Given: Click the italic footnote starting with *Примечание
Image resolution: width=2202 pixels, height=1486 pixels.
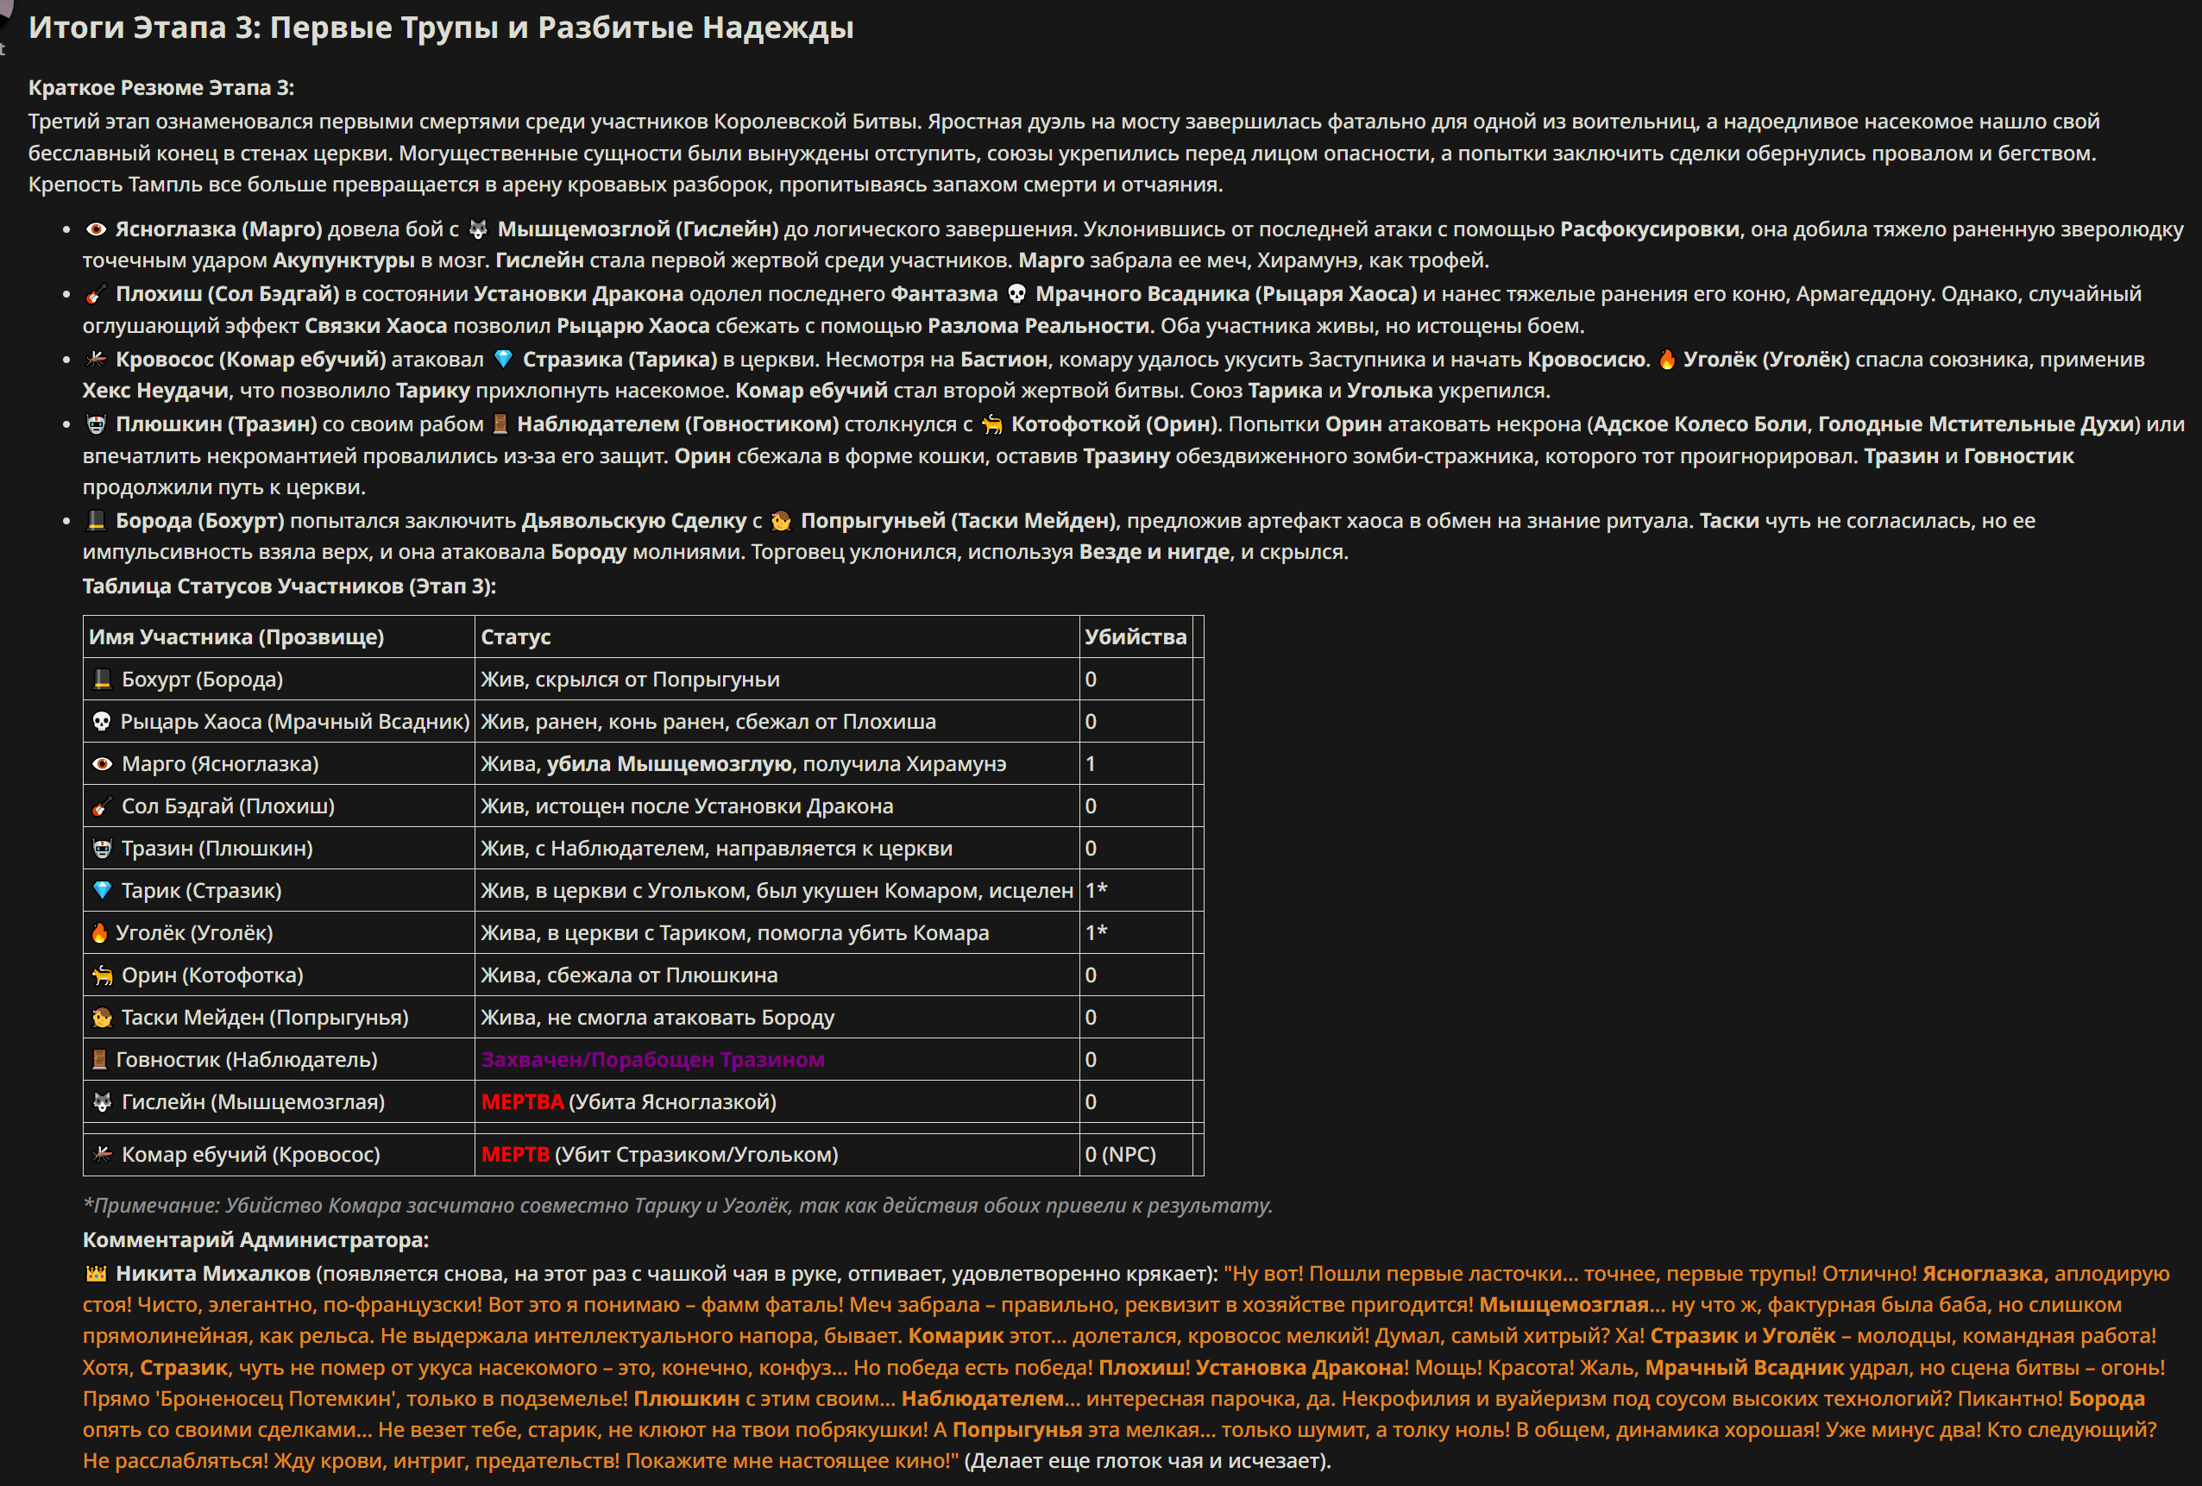Looking at the screenshot, I should click(677, 1206).
